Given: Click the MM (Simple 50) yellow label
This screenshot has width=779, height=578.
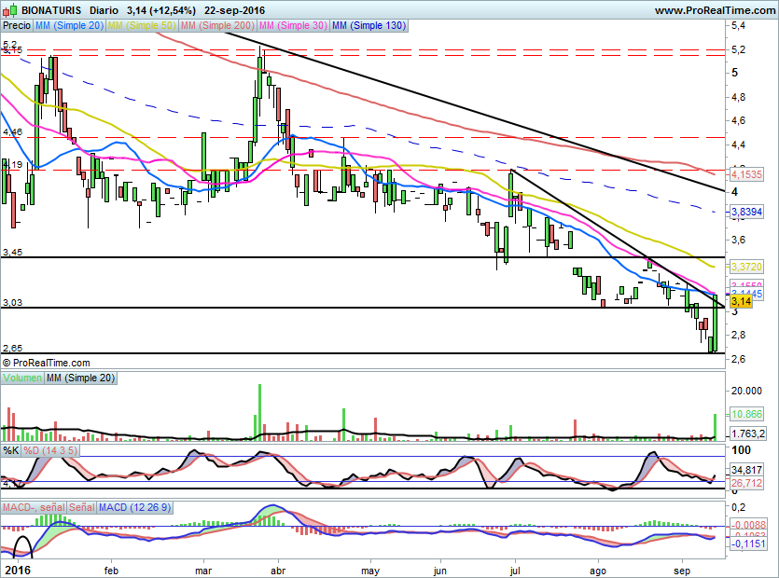Looking at the screenshot, I should click(142, 26).
